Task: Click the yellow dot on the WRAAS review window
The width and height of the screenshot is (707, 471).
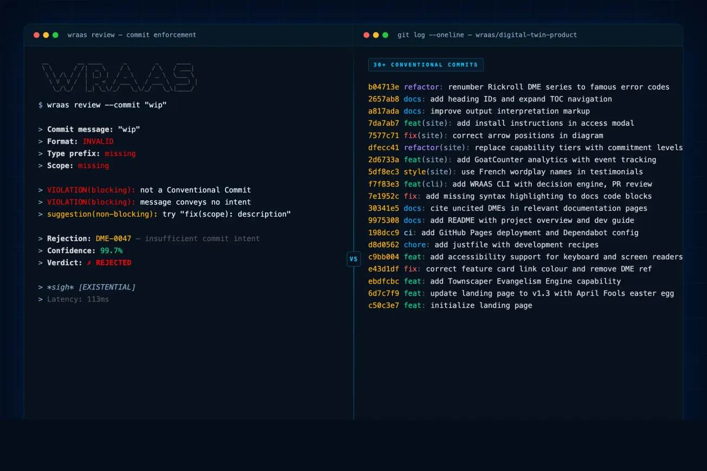Action: point(46,34)
